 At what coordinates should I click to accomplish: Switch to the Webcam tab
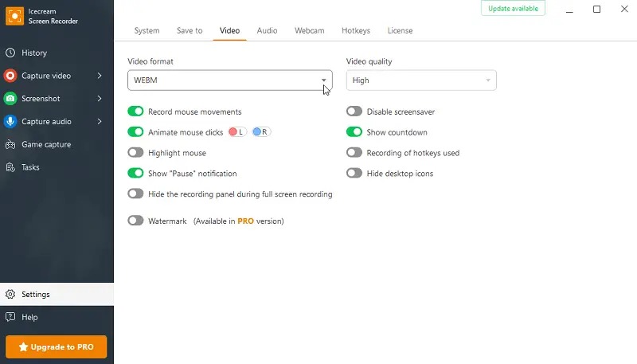tap(310, 30)
